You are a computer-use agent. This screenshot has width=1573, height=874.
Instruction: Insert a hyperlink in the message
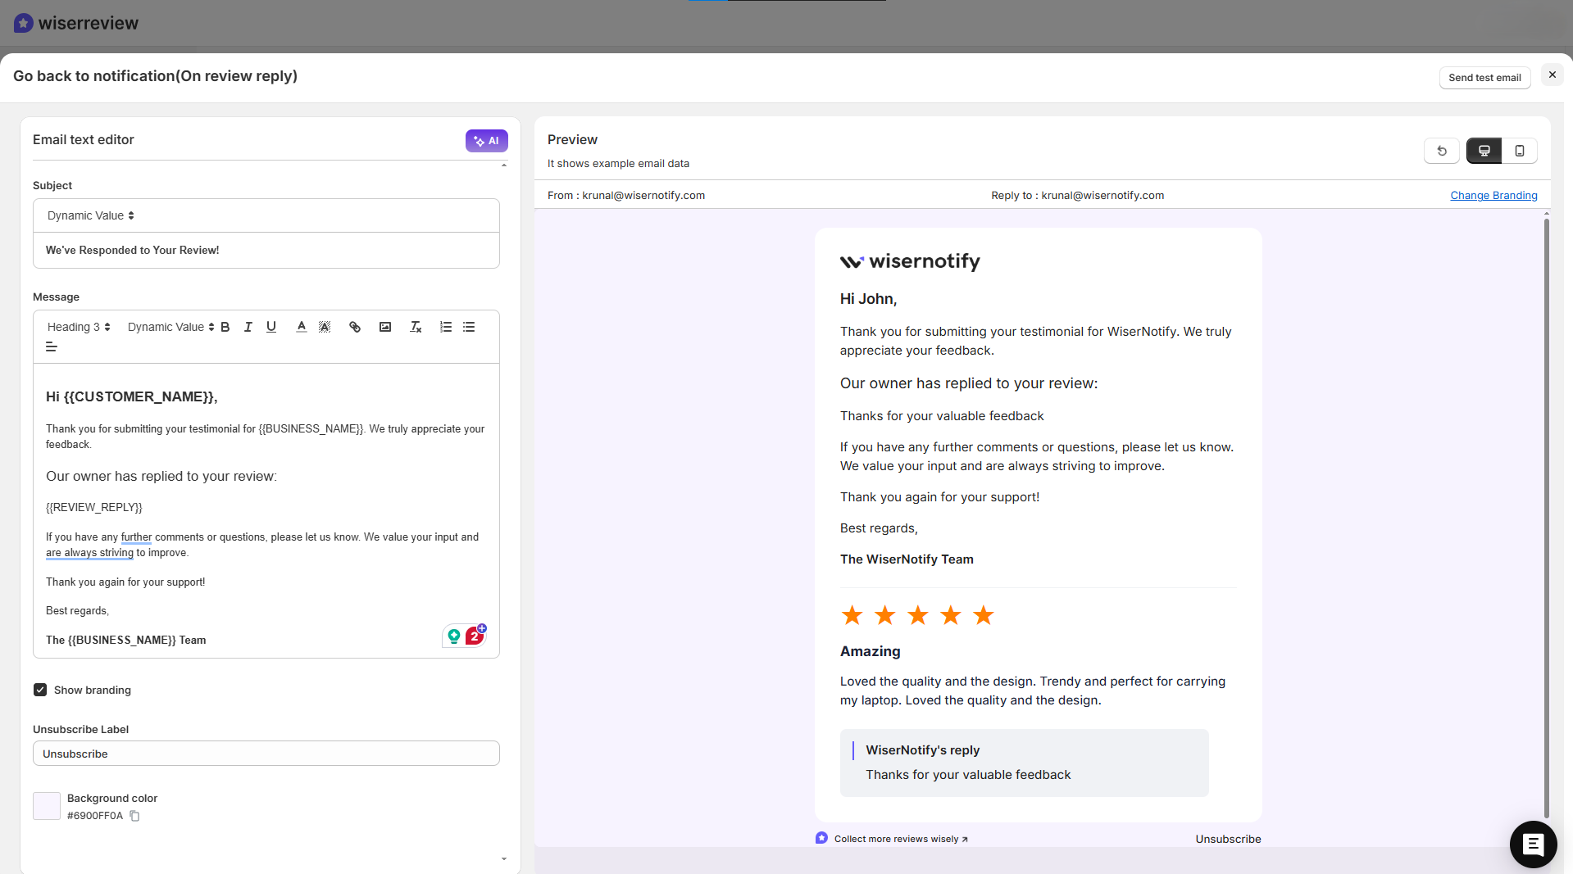click(355, 327)
